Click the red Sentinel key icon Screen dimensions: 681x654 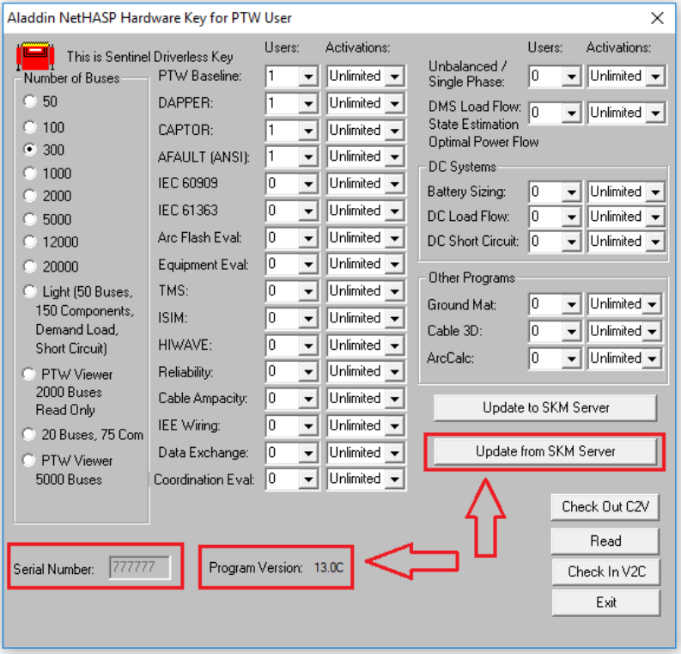coord(31,57)
